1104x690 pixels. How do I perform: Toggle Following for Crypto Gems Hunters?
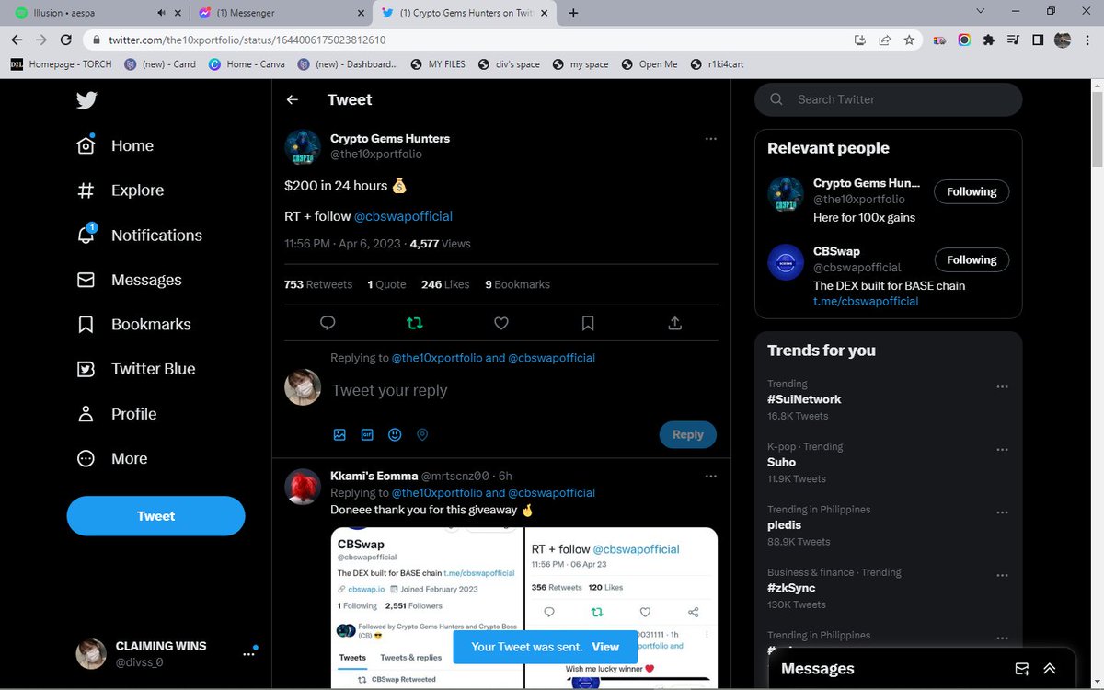coord(972,191)
